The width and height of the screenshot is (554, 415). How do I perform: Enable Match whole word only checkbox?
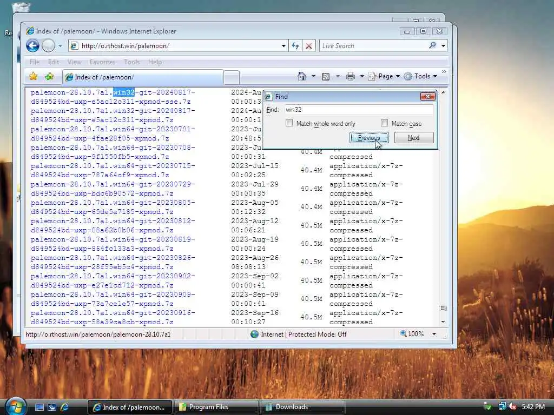289,123
